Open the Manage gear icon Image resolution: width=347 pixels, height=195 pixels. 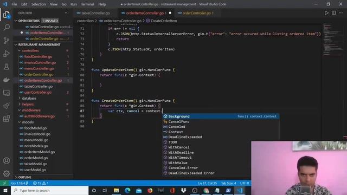pos(7,173)
